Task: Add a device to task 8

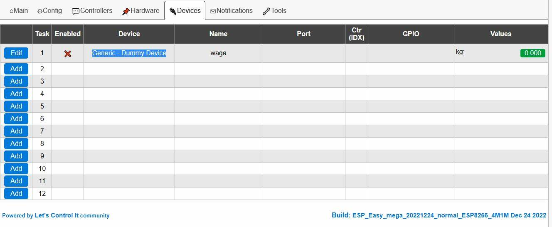Action: (16, 143)
